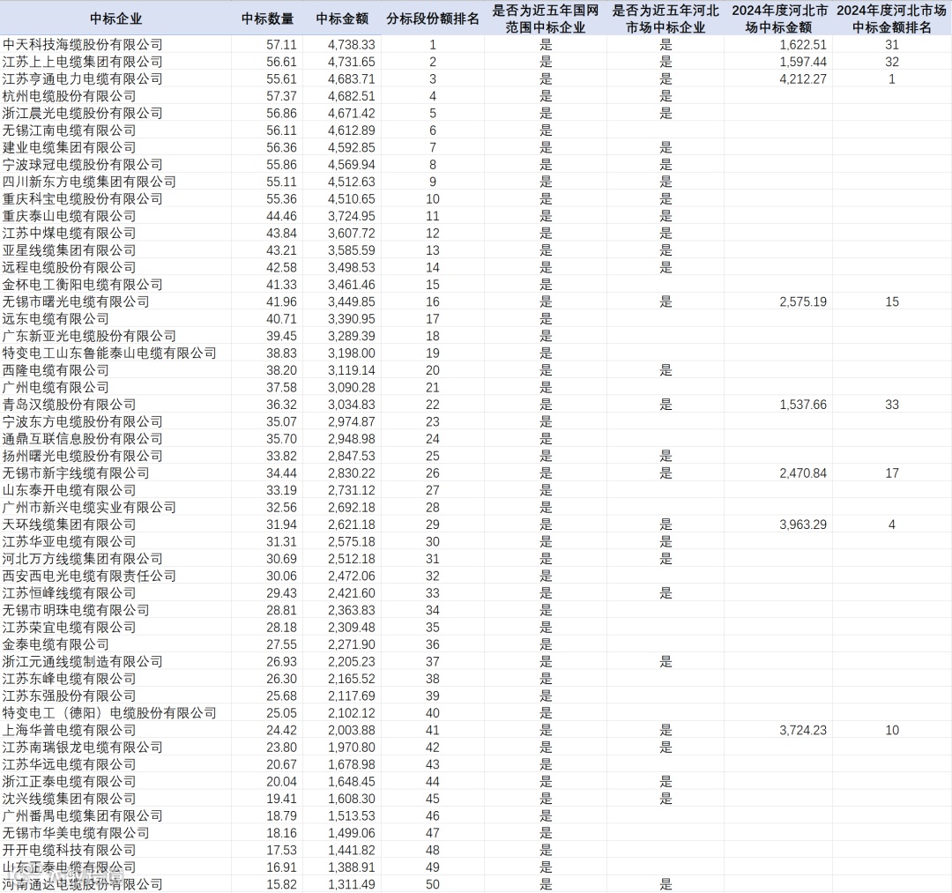Select cell 宁波球冠电缆股份有限公司
The width and height of the screenshot is (952, 893).
[x=83, y=165]
